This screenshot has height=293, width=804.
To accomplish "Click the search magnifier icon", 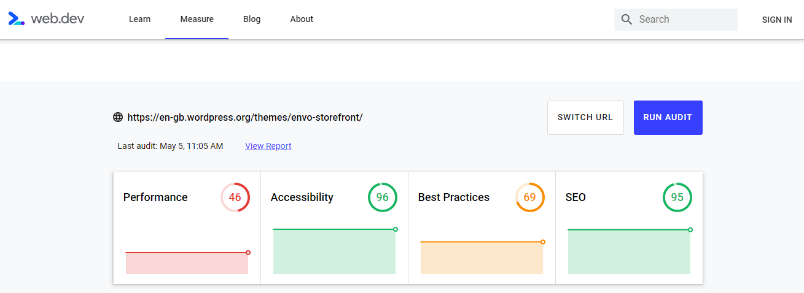I will pos(626,20).
